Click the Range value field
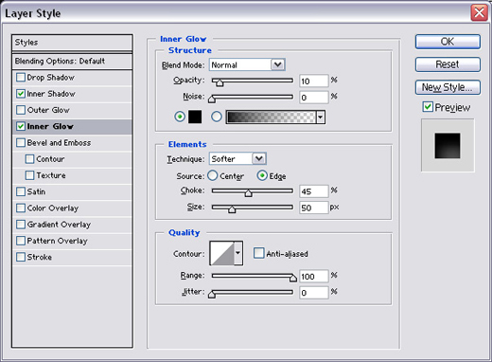Image resolution: width=492 pixels, height=362 pixels. point(314,277)
